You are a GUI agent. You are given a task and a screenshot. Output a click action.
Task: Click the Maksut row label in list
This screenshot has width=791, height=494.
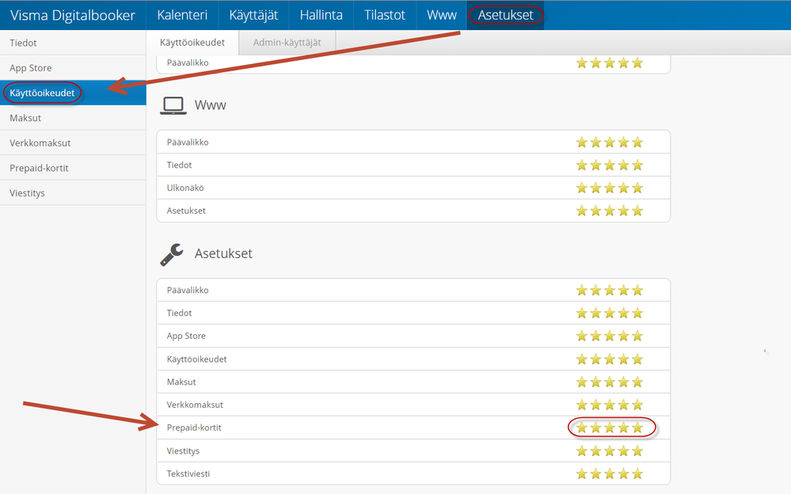coord(181,382)
